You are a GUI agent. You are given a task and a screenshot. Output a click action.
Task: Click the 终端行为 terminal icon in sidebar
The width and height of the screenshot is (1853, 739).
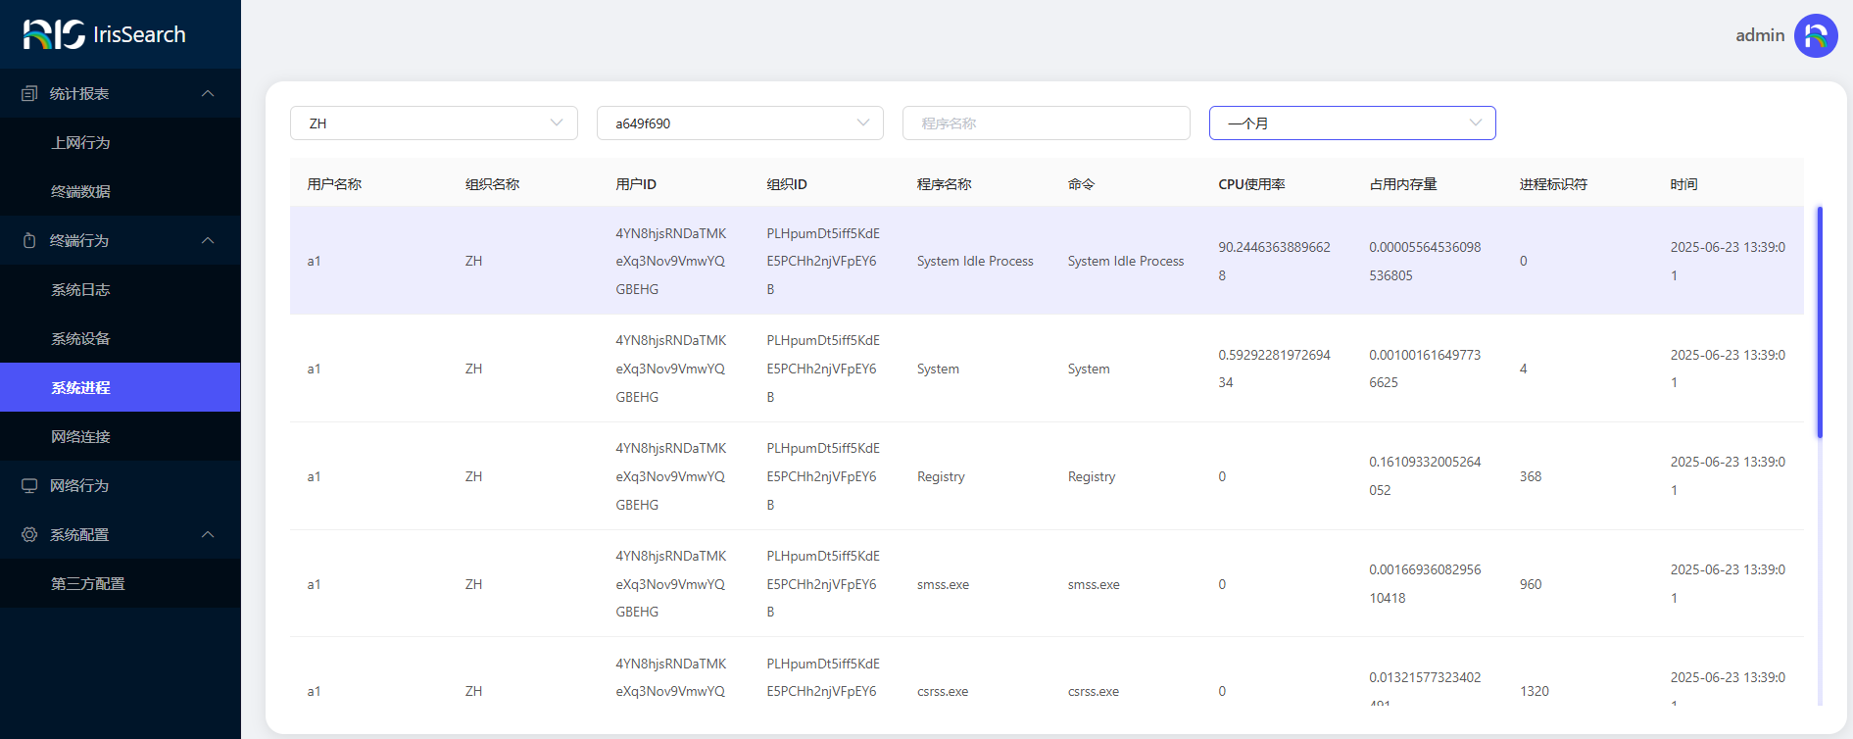[29, 241]
